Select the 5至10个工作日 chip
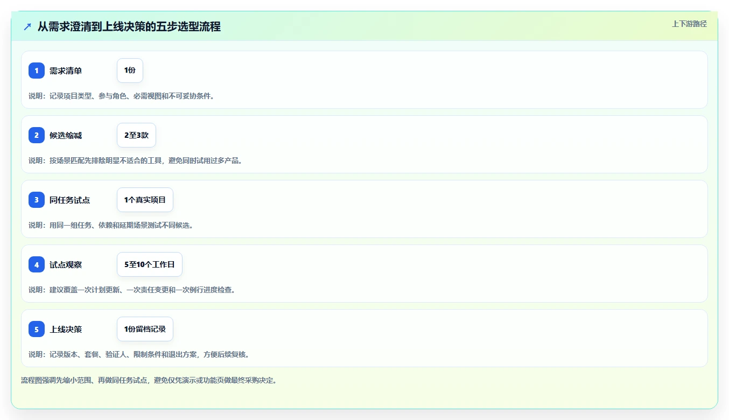Image resolution: width=729 pixels, height=420 pixels. (x=150, y=264)
